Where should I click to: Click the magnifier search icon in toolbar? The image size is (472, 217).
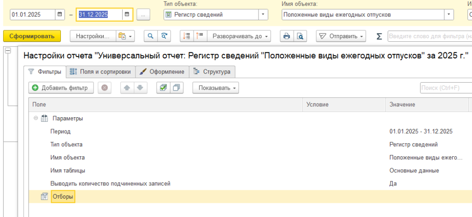(150, 36)
